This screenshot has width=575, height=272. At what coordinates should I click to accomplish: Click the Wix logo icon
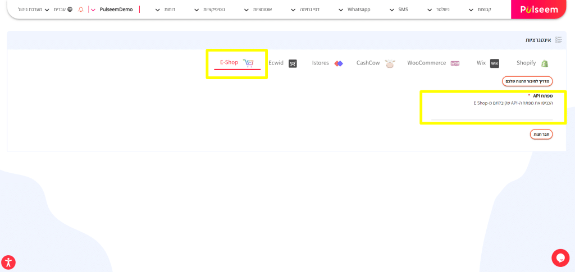pyautogui.click(x=495, y=63)
